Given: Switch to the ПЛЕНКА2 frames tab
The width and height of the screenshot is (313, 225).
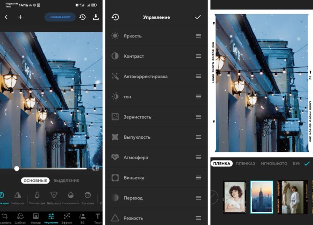Looking at the screenshot, I should click(245, 163).
